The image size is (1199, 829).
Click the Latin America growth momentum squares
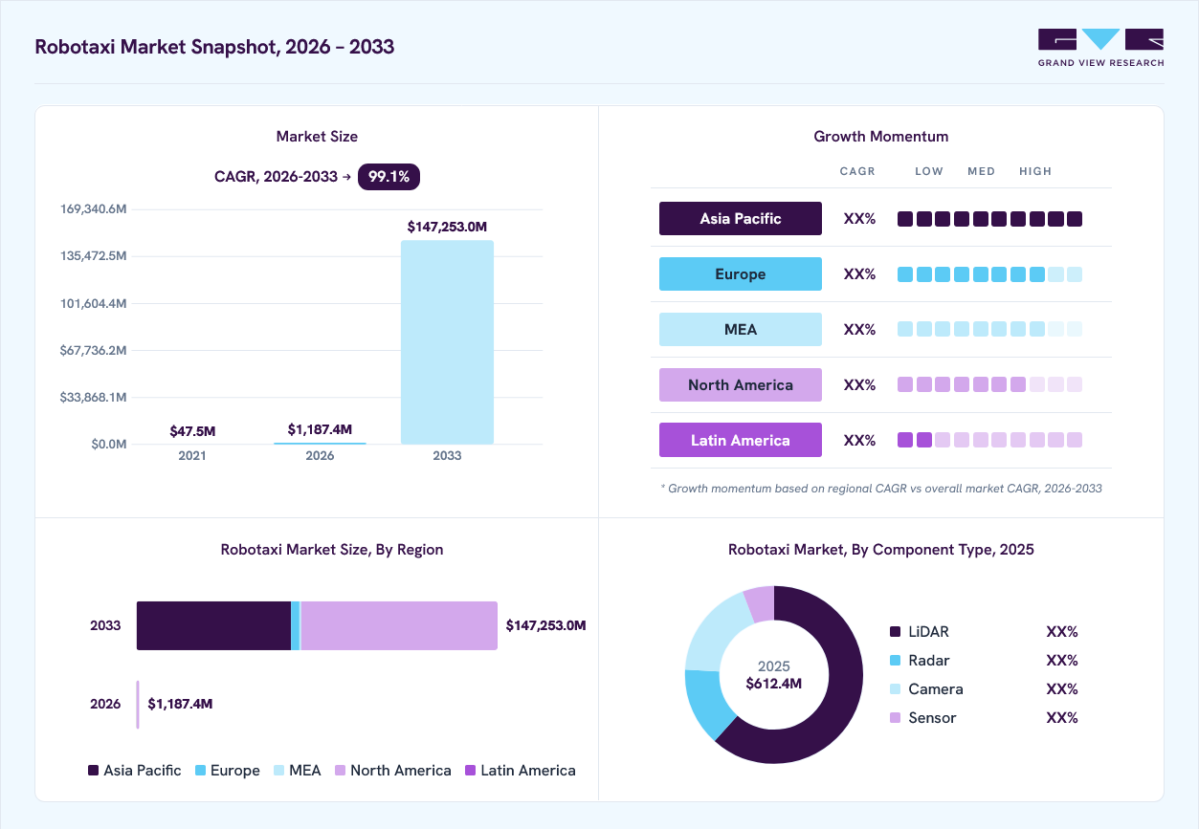(989, 441)
